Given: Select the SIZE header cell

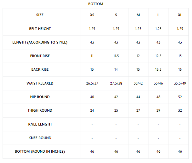Looking at the screenshot, I should click(40, 15).
